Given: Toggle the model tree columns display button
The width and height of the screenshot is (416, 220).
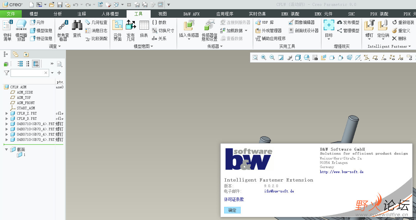Looking at the screenshot, I should (36, 64).
